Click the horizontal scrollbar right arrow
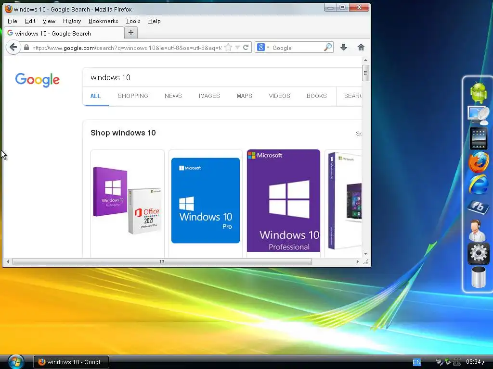 pos(358,261)
